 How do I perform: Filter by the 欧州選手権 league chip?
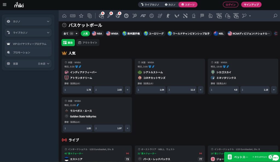tap(132, 34)
